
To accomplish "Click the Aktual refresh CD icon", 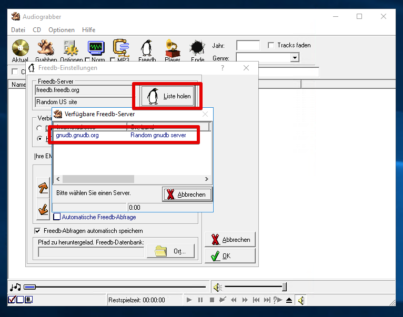I will pyautogui.click(x=21, y=48).
